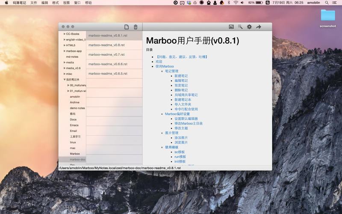Expand the media_v0.6 folder

65,68
